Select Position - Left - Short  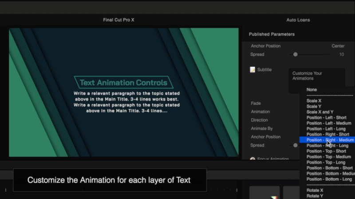click(326, 118)
